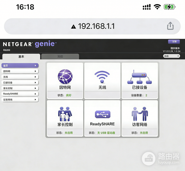Select 访客网络 in the sidebar menu

click(x=20, y=100)
